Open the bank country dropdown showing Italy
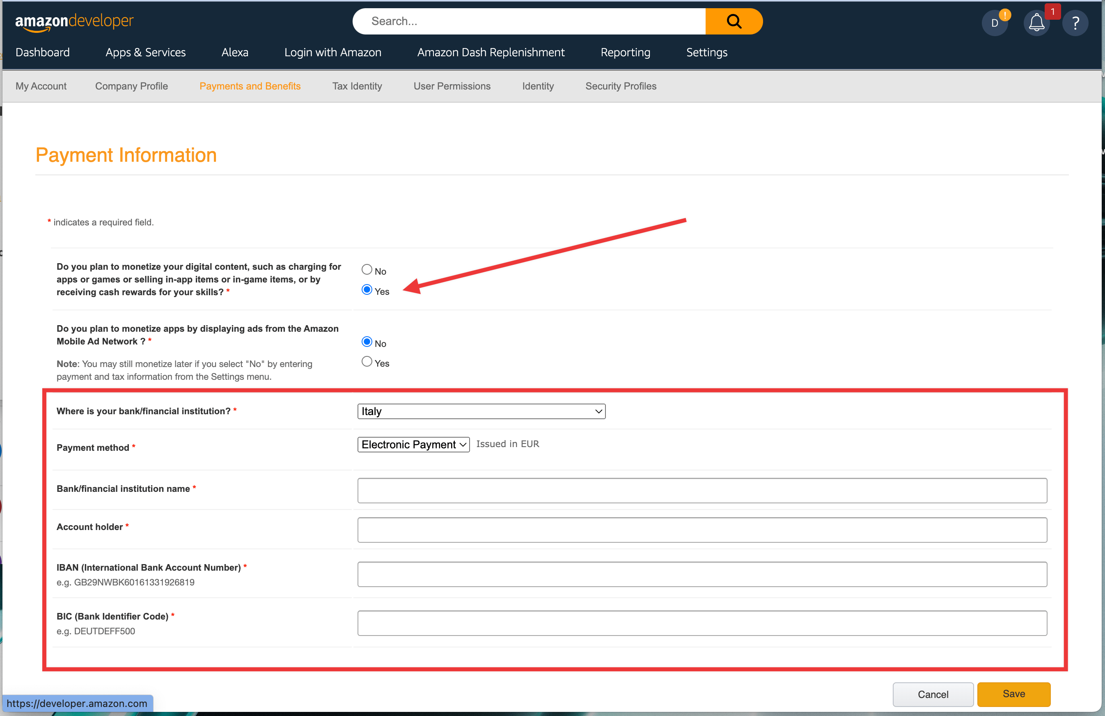1105x716 pixels. tap(481, 411)
